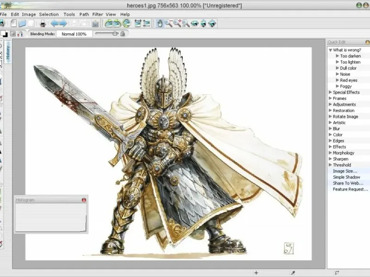The image size is (370, 277).
Task: Click the blue left arrow icon
Action: (54, 23)
